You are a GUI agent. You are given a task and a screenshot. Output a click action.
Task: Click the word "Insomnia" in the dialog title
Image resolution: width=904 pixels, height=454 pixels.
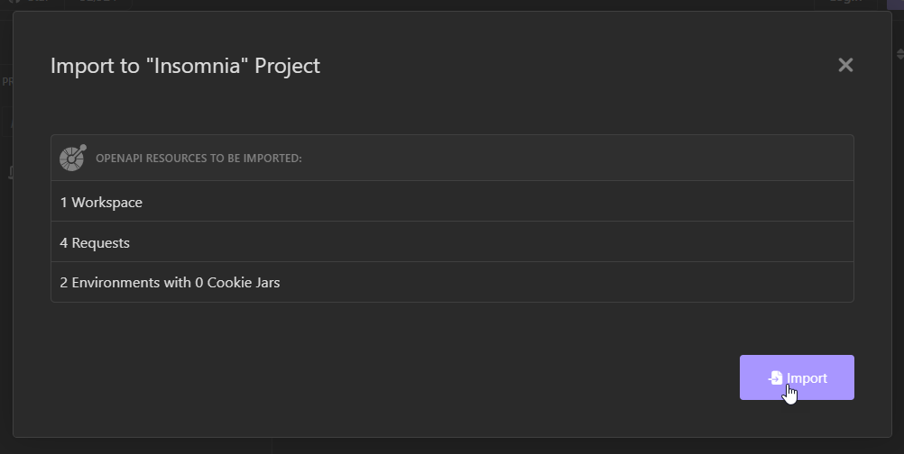(197, 66)
